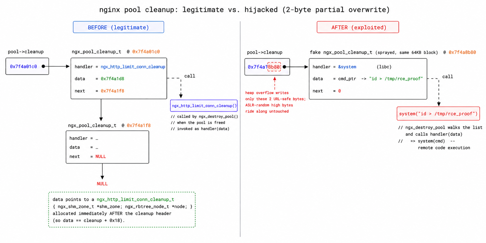This screenshot has width=486, height=243.
Task: Click orange address 0x7f4a8b80
Action: tap(462, 52)
